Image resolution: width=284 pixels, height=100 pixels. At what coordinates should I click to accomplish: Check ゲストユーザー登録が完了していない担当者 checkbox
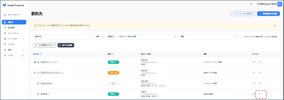(242, 37)
